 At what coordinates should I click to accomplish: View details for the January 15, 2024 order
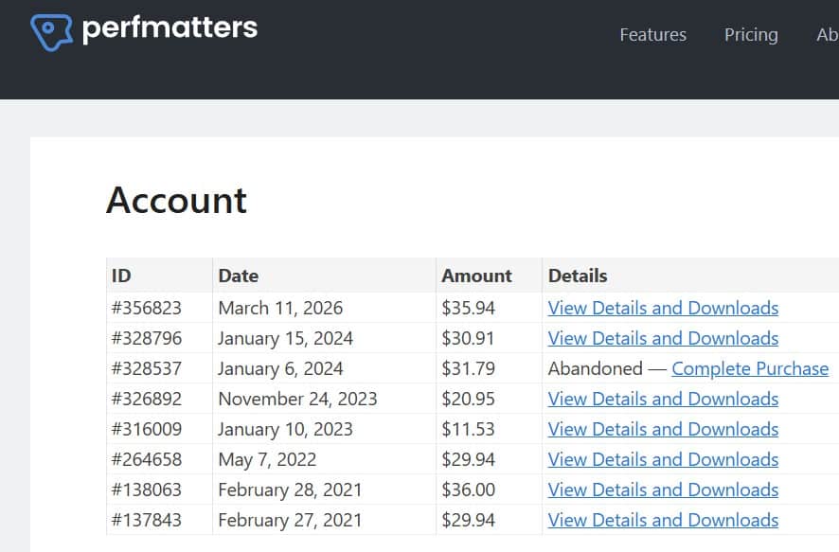663,338
